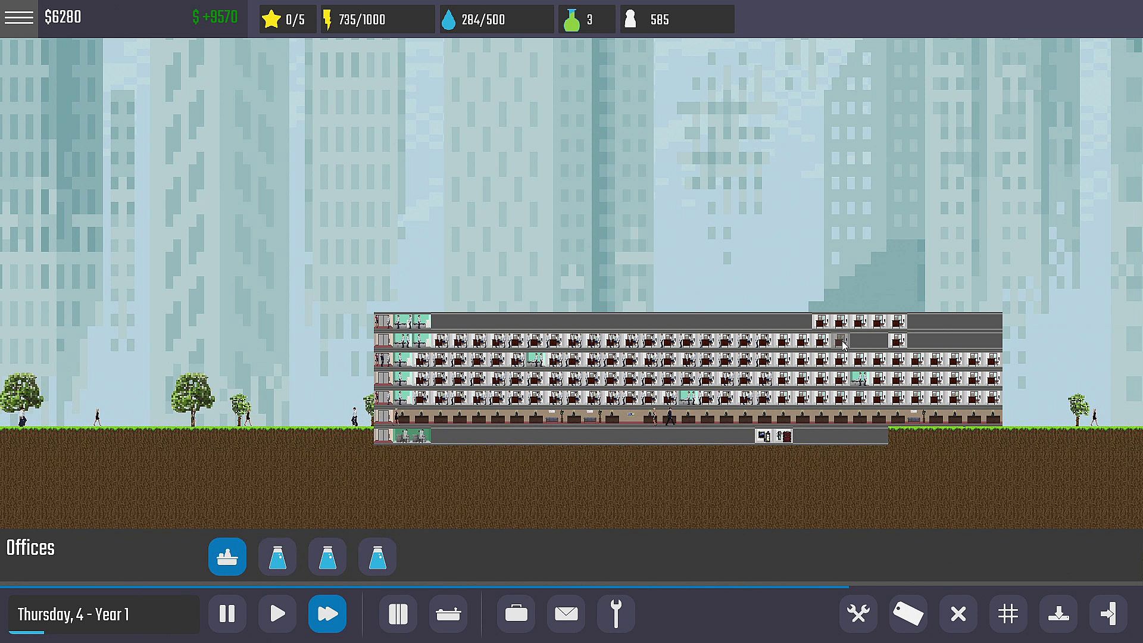Click the save download icon

coord(1058,614)
